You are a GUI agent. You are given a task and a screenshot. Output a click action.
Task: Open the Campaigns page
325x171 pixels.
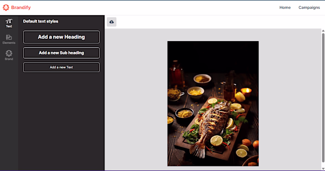coord(309,8)
